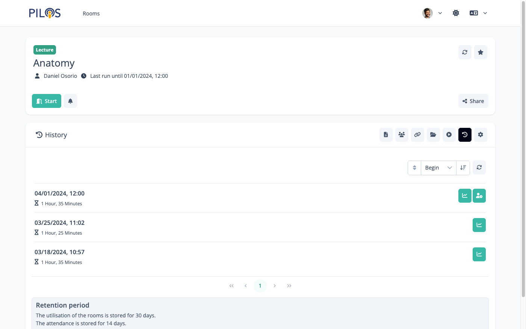Viewport: 526px width, 329px height.
Task: Click the Share button
Action: pos(473,101)
